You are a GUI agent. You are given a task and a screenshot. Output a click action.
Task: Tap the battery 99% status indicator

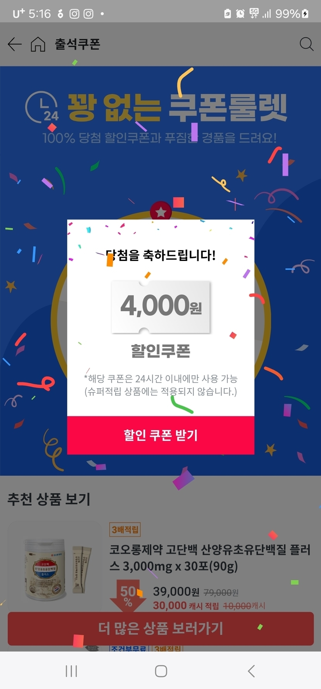pyautogui.click(x=292, y=14)
